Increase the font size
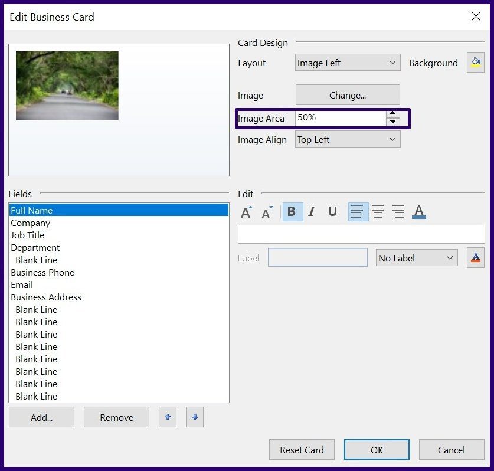The width and height of the screenshot is (494, 471). [246, 212]
